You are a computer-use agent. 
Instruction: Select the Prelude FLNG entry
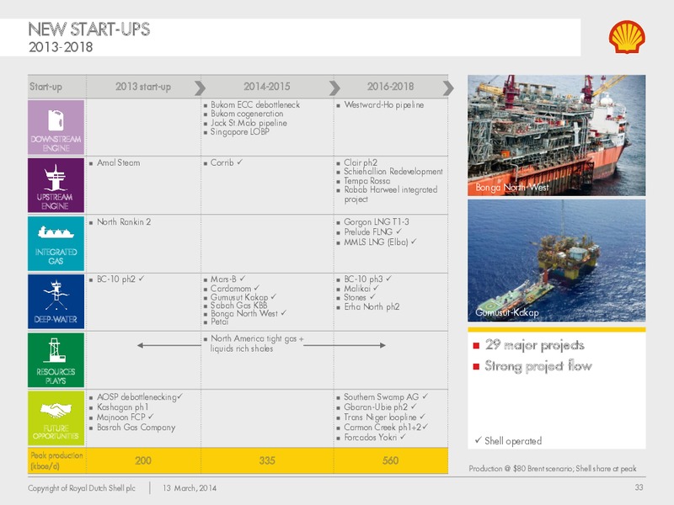coord(368,232)
